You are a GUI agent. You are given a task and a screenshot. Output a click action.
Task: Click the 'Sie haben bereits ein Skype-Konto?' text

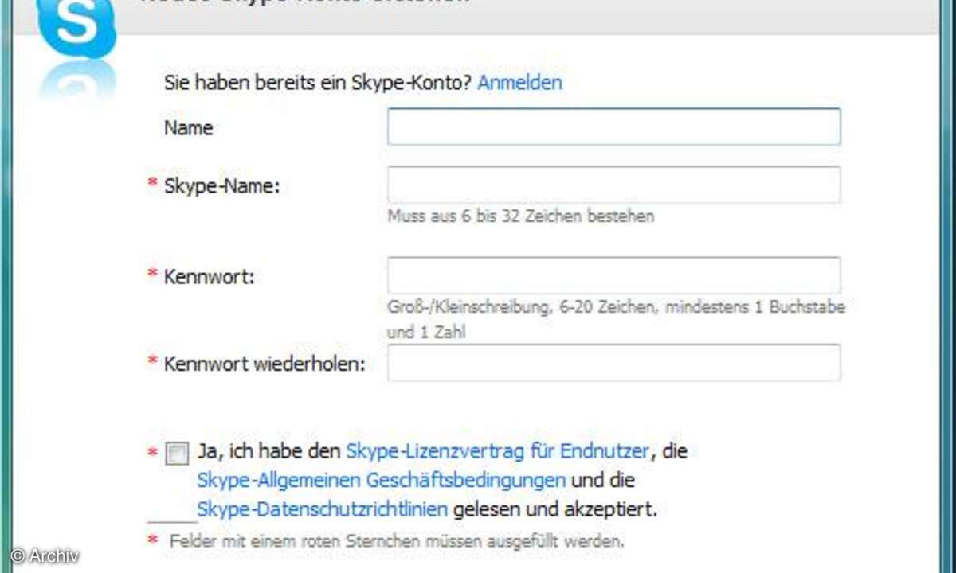click(318, 82)
